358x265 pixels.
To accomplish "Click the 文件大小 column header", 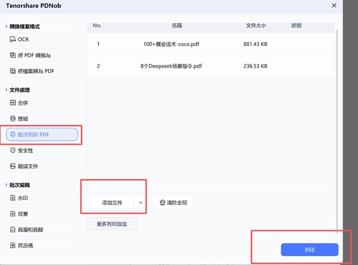I will point(256,25).
